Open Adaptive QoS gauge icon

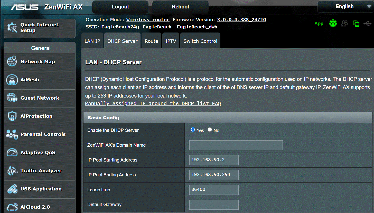[12, 153]
